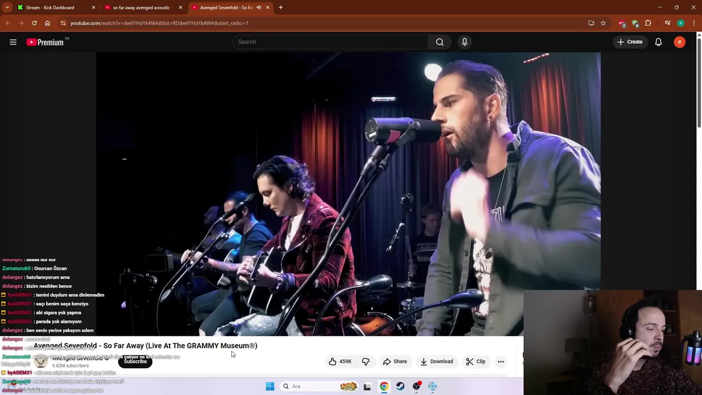Create a Clip from the video
The width and height of the screenshot is (702, 395).
(x=476, y=362)
